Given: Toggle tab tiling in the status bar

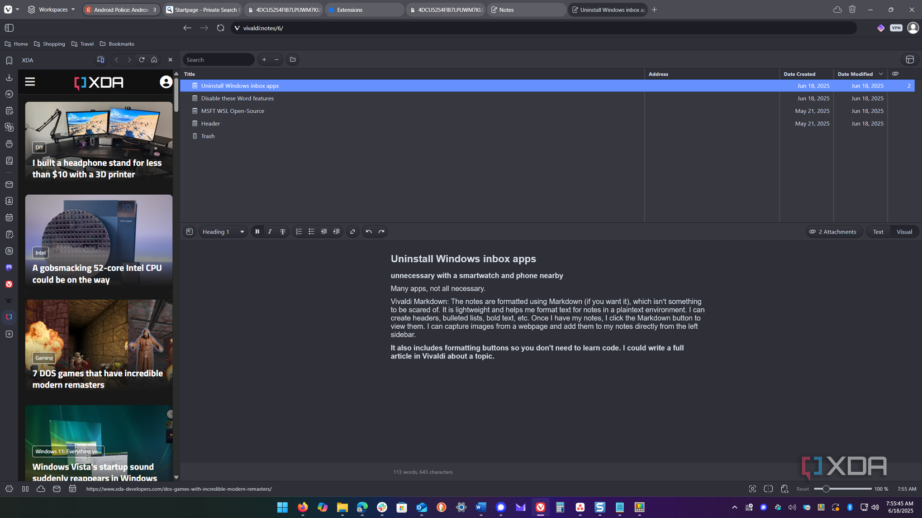Looking at the screenshot, I should point(768,489).
